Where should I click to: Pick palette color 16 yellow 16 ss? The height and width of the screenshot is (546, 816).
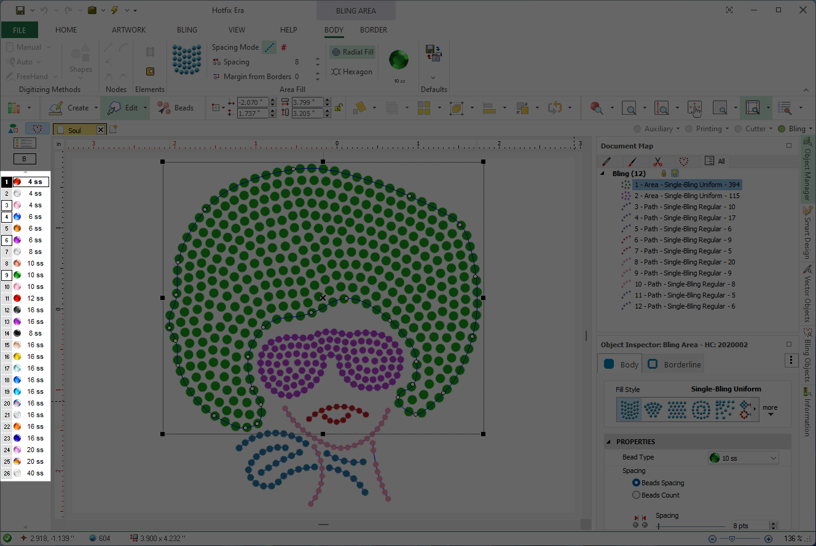(x=25, y=356)
